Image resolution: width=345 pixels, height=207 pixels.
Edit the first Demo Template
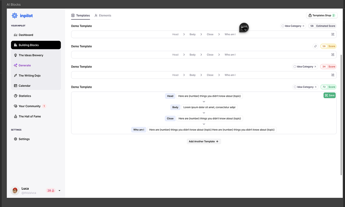coord(333,34)
